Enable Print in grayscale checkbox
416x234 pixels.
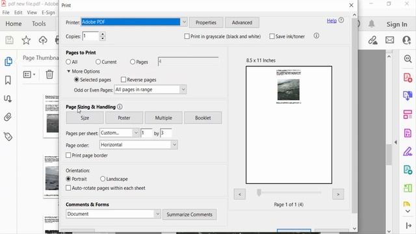pyautogui.click(x=187, y=36)
